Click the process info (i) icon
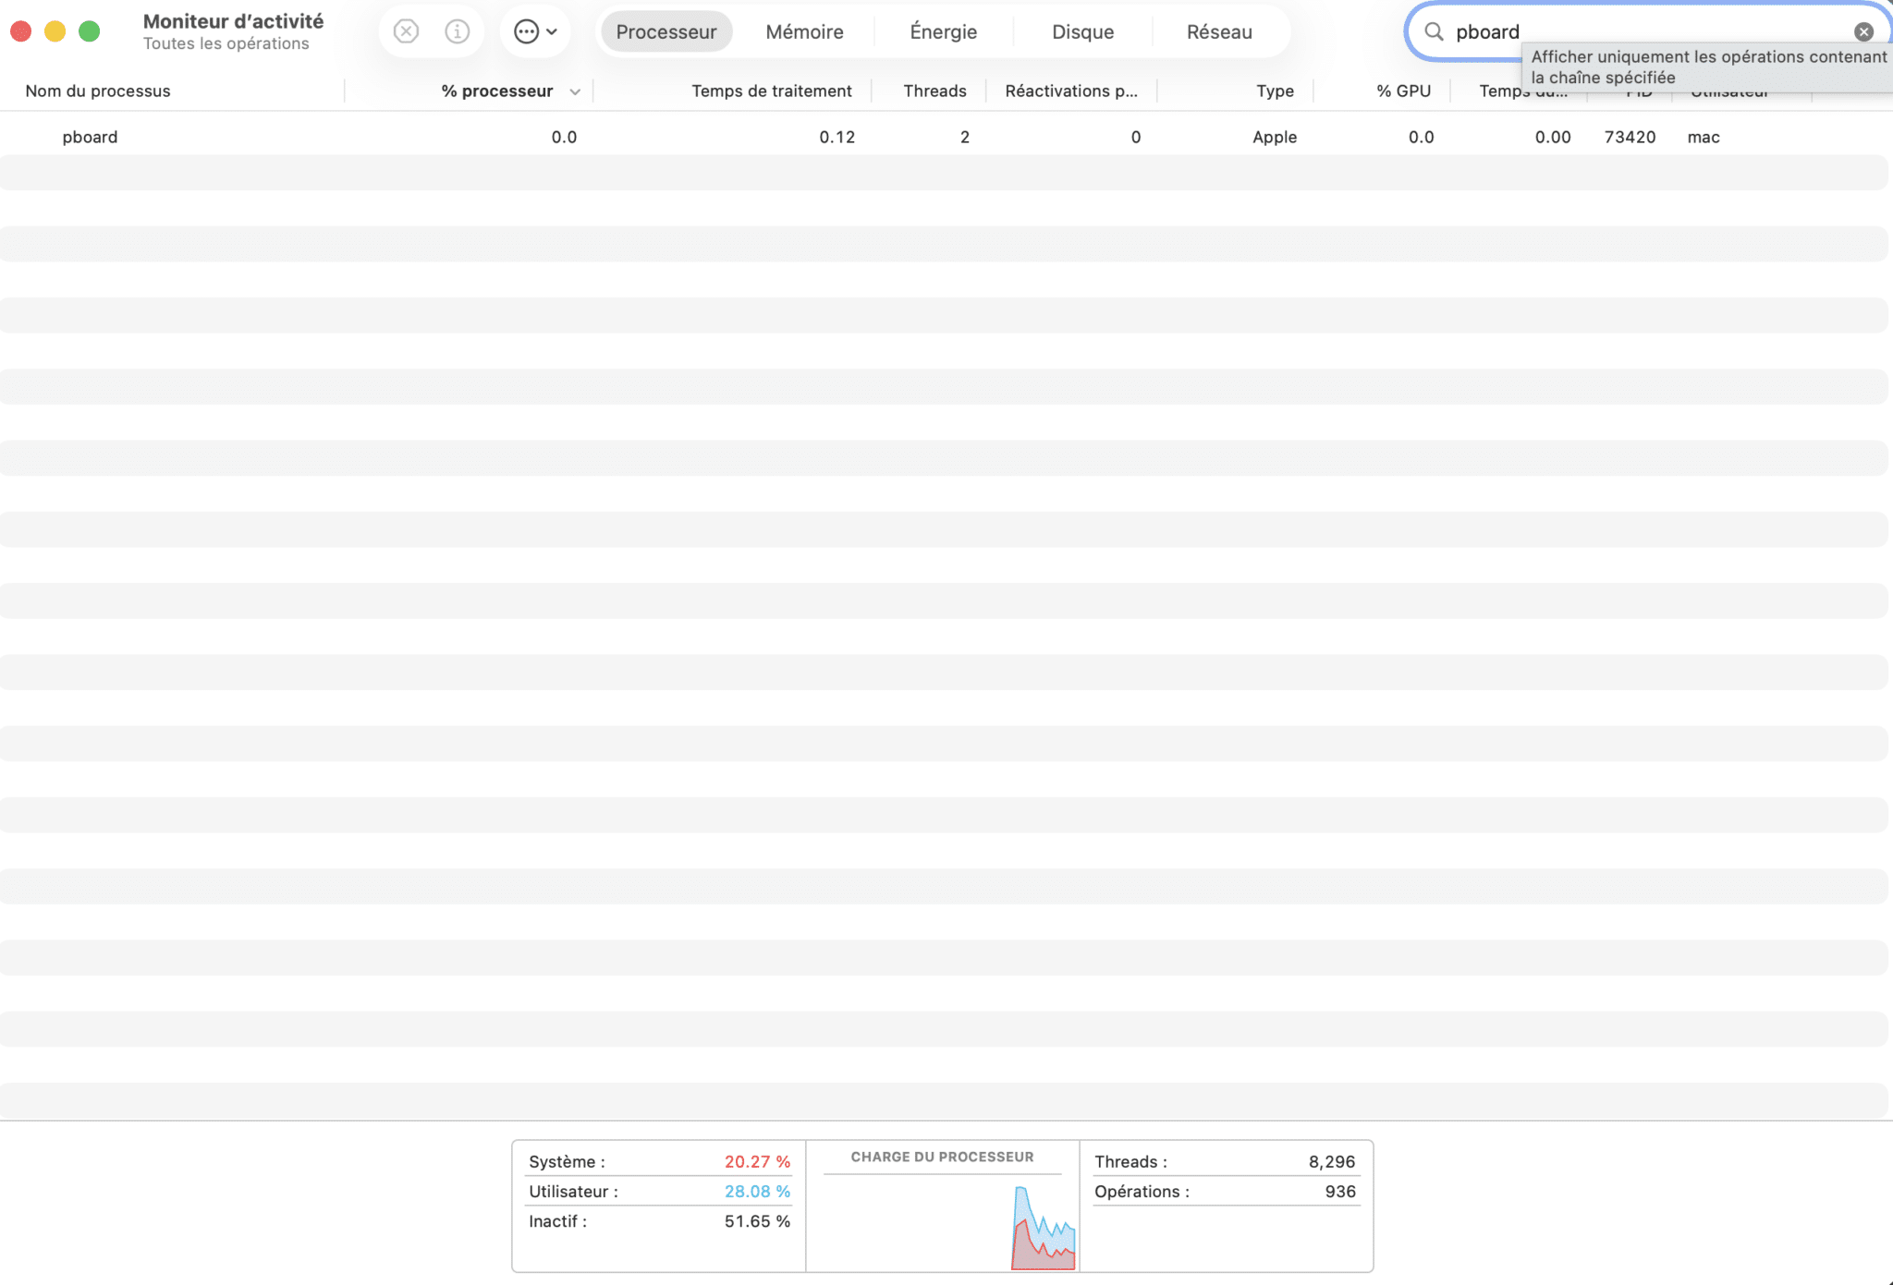Screen dimensions: 1893x1285 click(457, 31)
